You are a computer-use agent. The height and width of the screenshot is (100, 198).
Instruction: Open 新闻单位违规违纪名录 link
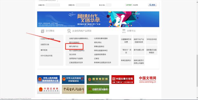(103, 63)
